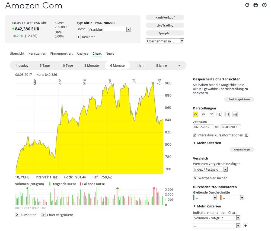Print the page using the printer icon
Viewport: 271px width, 231px height.
(256, 5)
